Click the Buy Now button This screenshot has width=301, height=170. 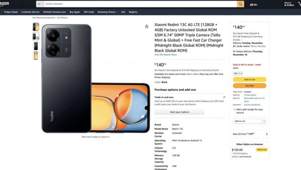(250, 86)
